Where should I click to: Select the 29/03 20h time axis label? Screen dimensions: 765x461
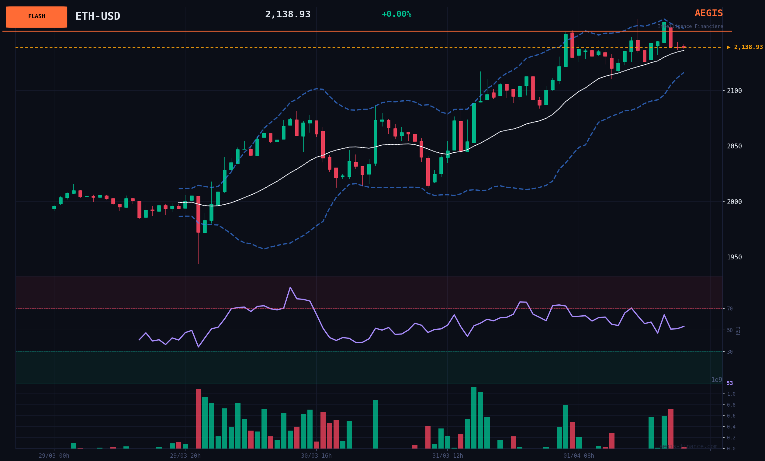point(185,456)
